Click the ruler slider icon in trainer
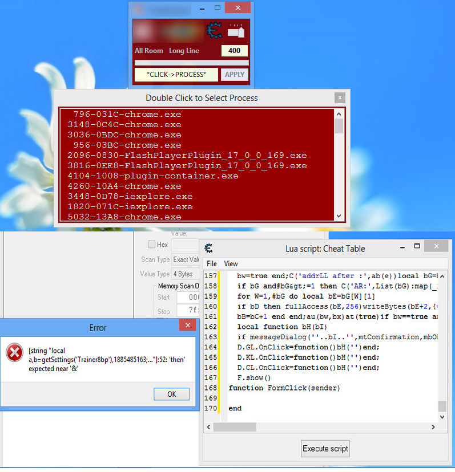The height and width of the screenshot is (472, 455). (x=235, y=31)
